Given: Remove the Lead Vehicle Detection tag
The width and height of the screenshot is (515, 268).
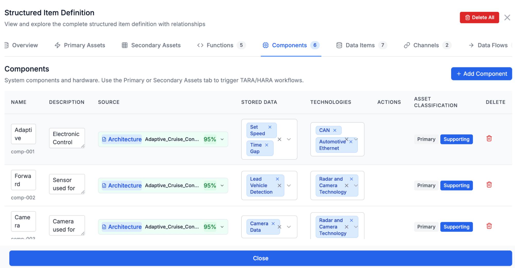Looking at the screenshot, I should pos(277,179).
